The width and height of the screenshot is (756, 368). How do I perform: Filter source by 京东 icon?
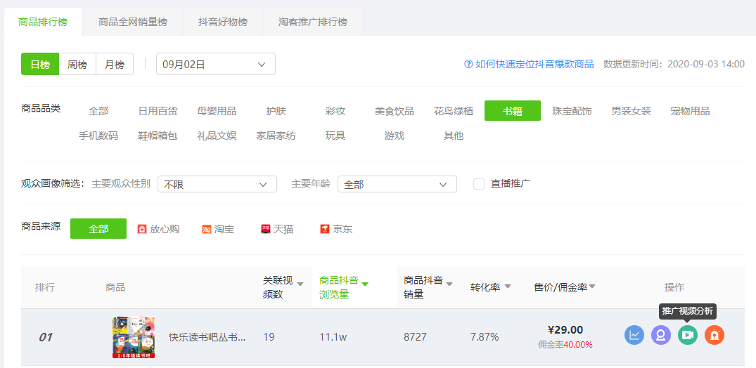(324, 229)
